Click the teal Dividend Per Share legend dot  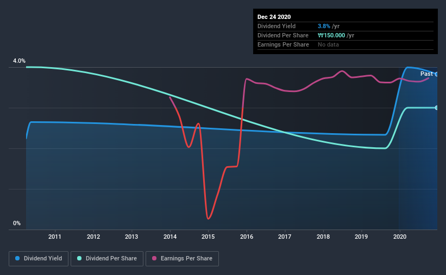79,258
